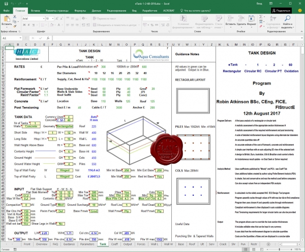The height and width of the screenshot is (252, 305).
Task: Open the Guidance sheet tab
Action: (69, 244)
